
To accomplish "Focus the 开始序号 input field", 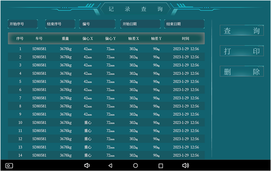I will pyautogui.click(x=22, y=24).
